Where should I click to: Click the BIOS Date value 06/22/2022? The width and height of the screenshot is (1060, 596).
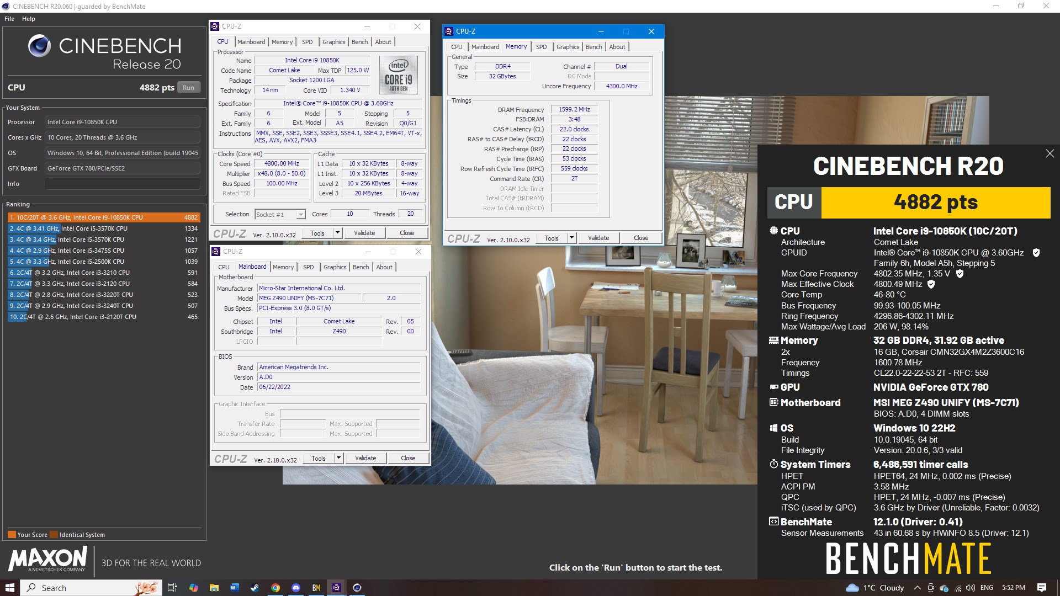[339, 387]
